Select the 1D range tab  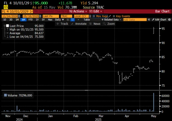(x=5, y=20)
